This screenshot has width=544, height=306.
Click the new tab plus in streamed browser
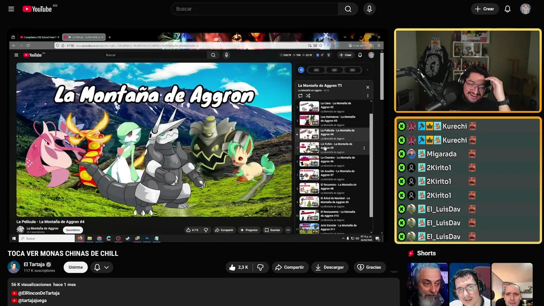[x=109, y=37]
